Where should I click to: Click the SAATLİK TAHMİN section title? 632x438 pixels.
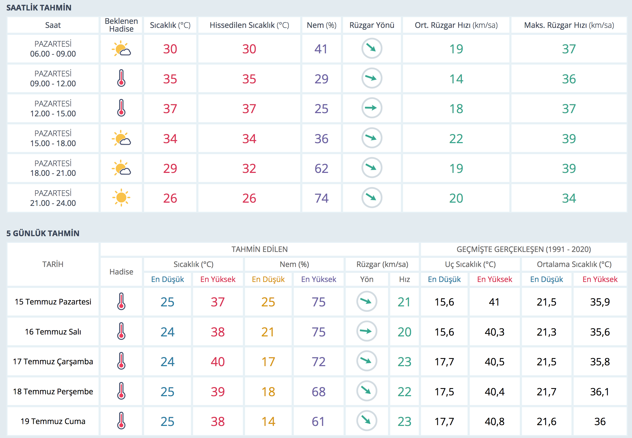(39, 8)
